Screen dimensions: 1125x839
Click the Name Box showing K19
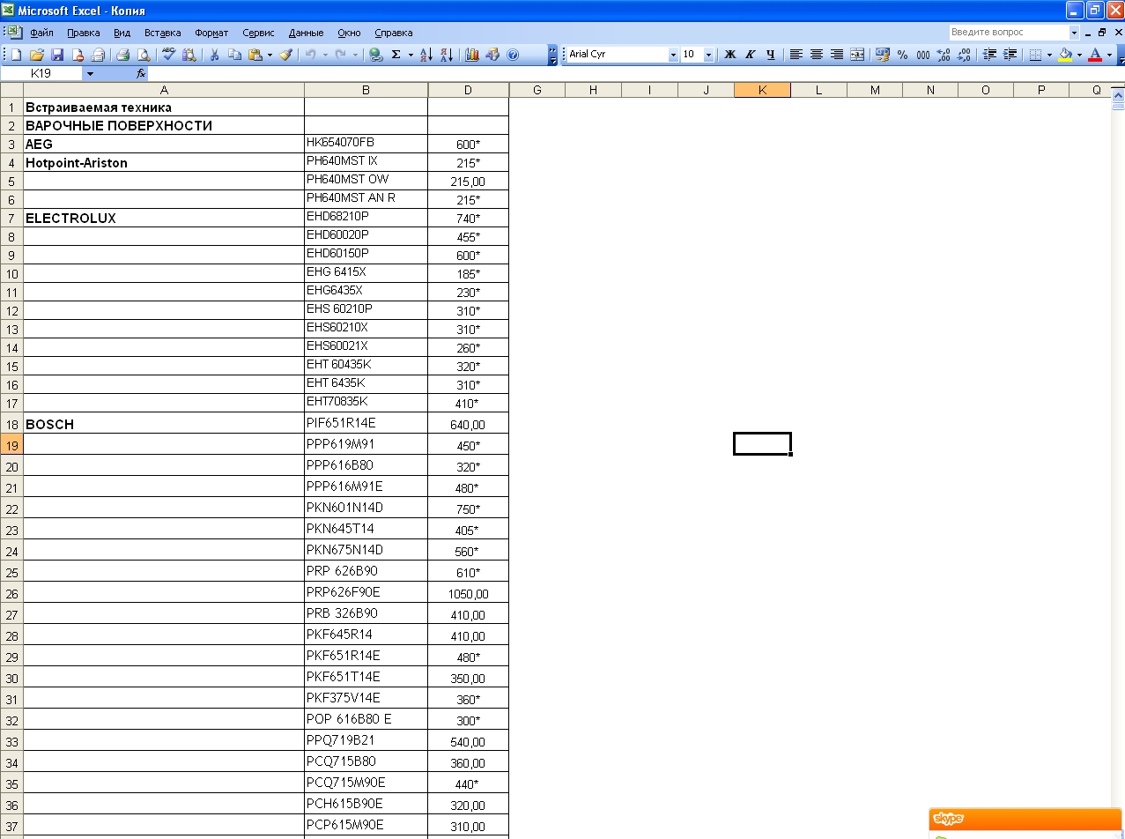pyautogui.click(x=41, y=74)
